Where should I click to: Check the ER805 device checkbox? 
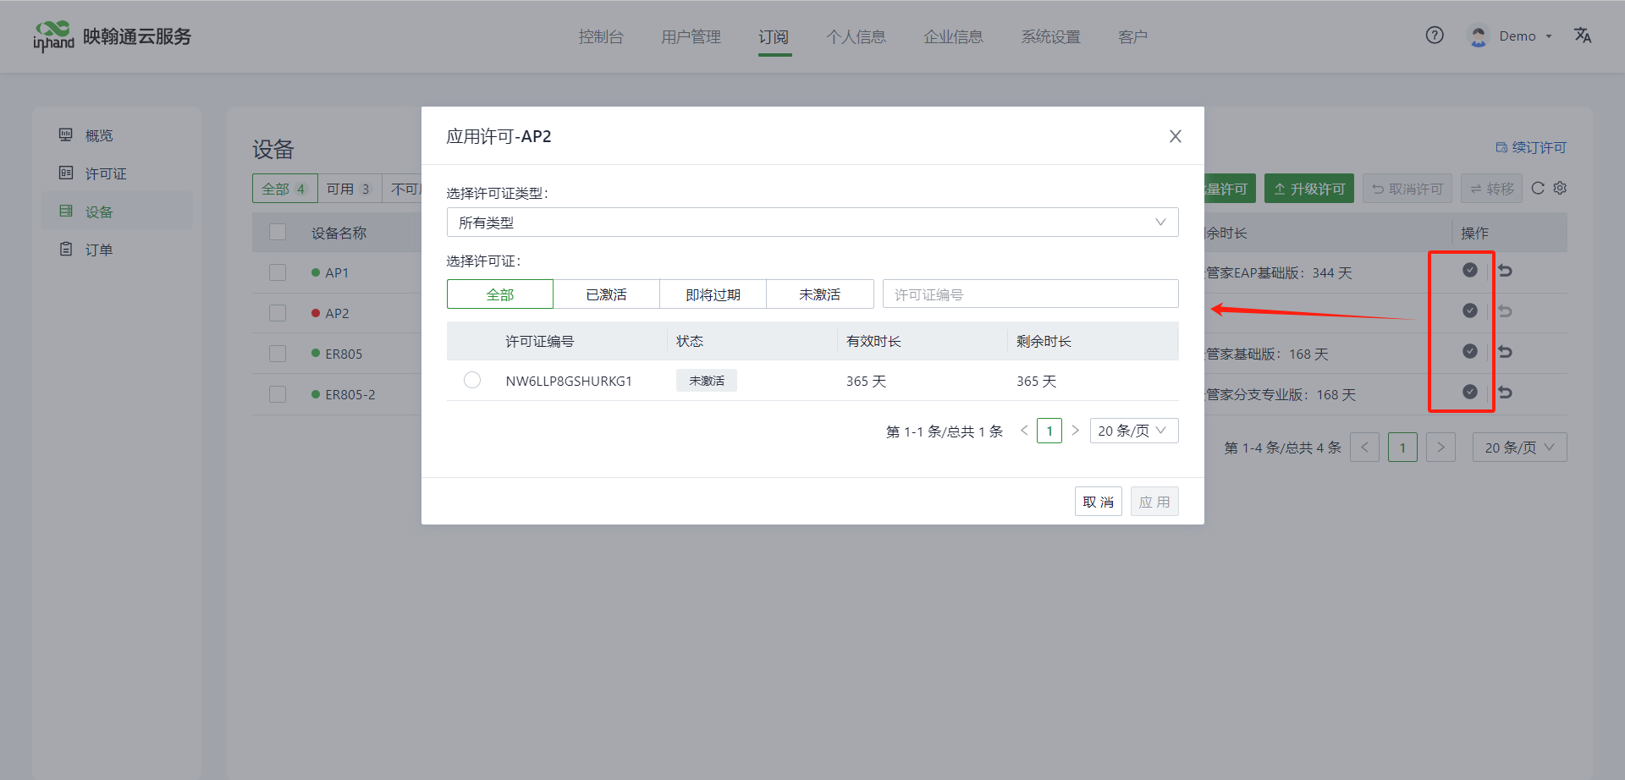pyautogui.click(x=278, y=354)
